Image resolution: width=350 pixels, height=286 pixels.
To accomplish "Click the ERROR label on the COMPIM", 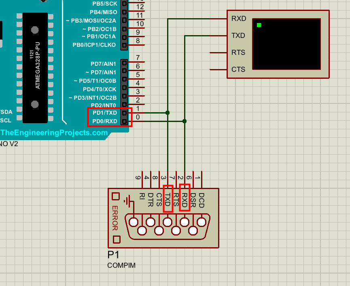I will click(115, 218).
